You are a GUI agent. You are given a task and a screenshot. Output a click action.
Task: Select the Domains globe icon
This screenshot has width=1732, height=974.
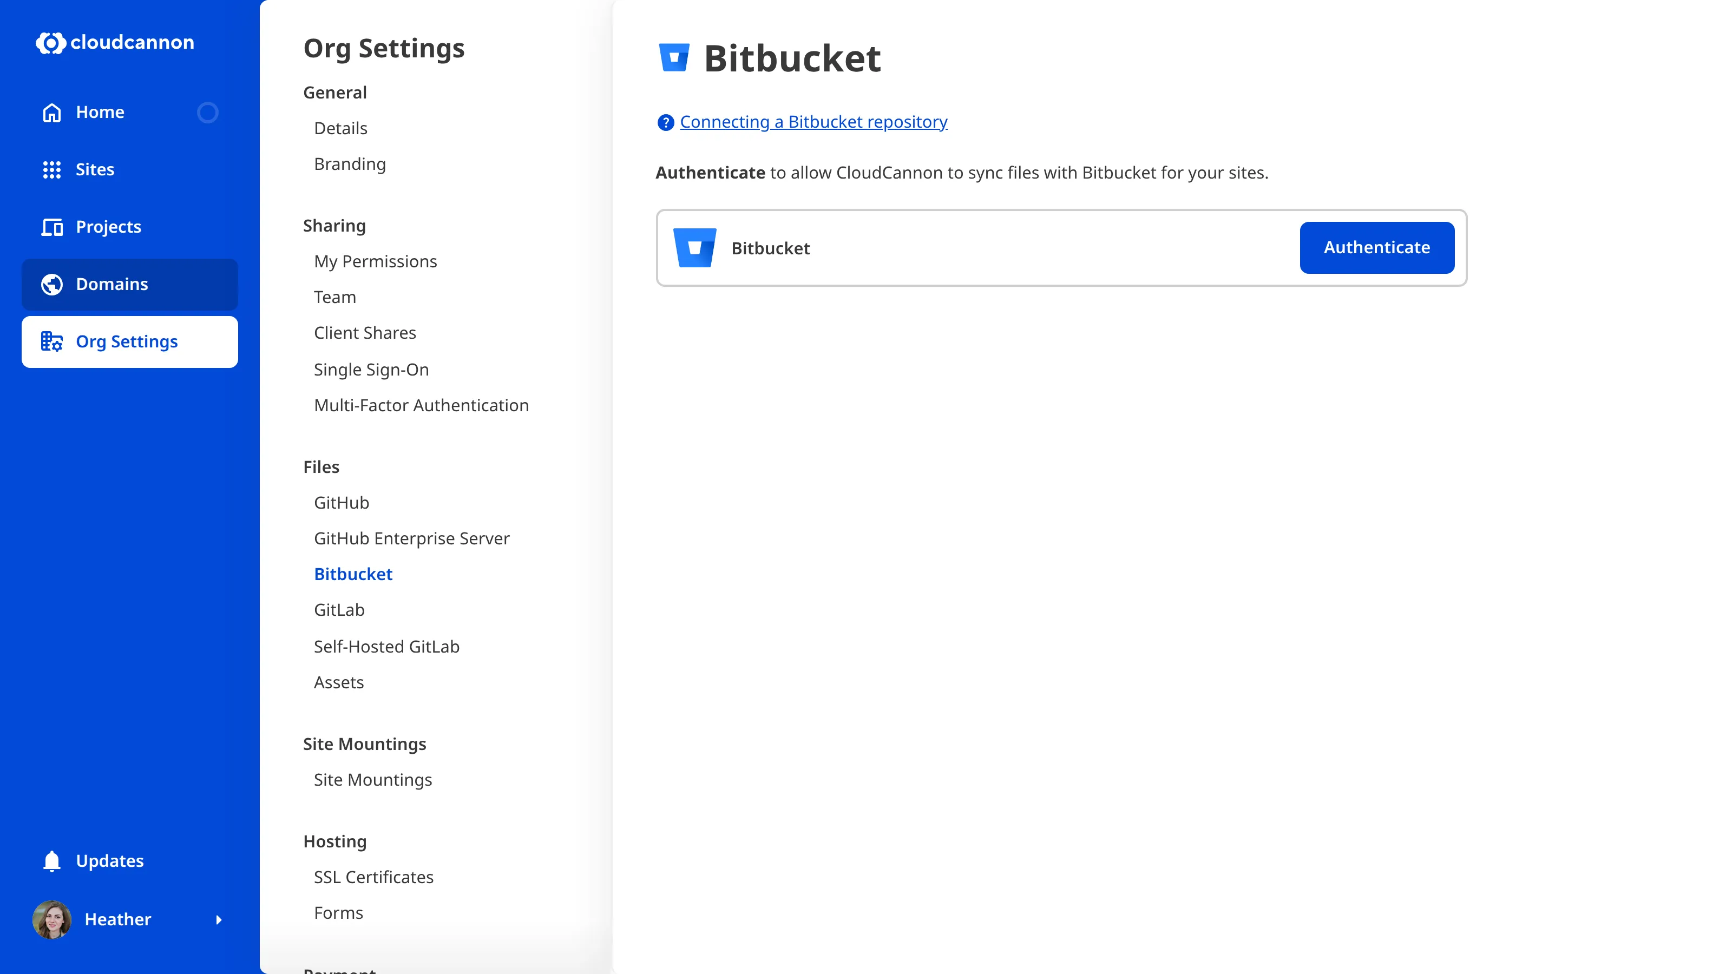tap(52, 284)
